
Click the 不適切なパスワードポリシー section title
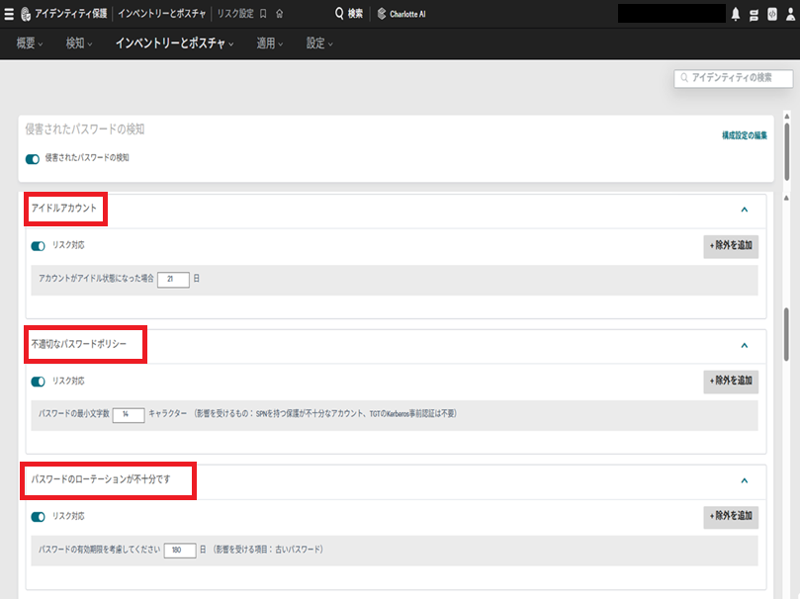[x=78, y=344]
